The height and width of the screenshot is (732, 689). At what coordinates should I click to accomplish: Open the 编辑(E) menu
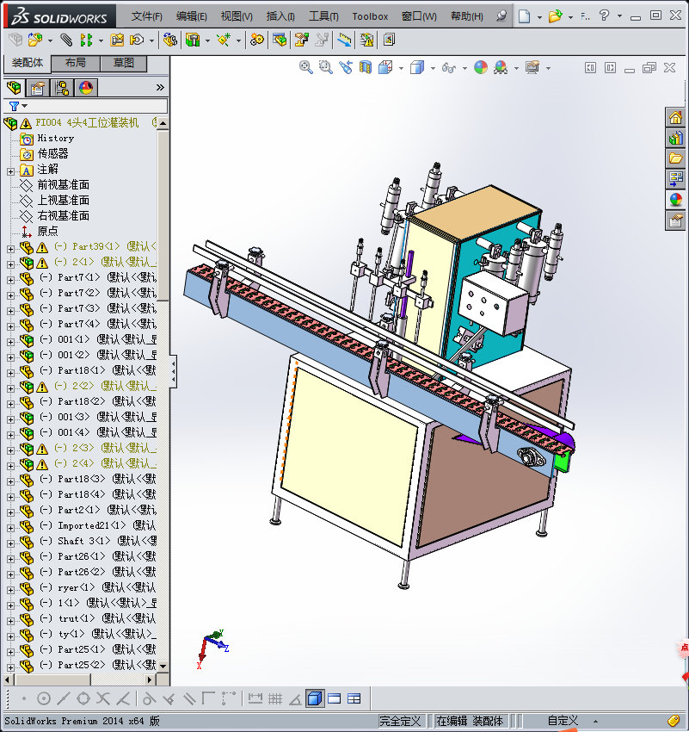click(192, 16)
